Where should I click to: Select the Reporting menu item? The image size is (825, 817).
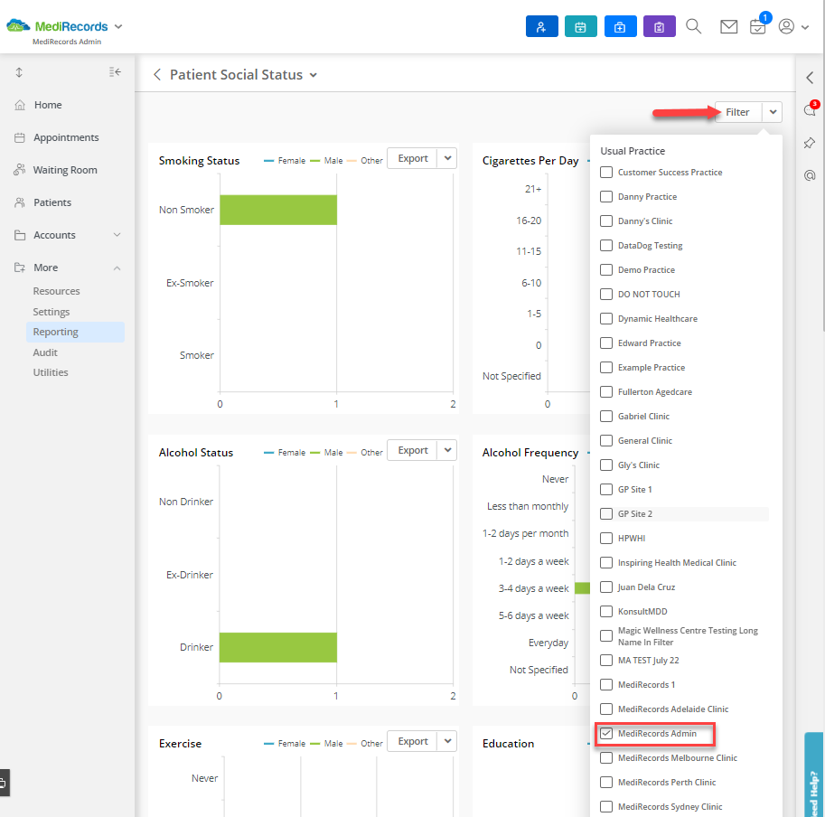point(75,332)
